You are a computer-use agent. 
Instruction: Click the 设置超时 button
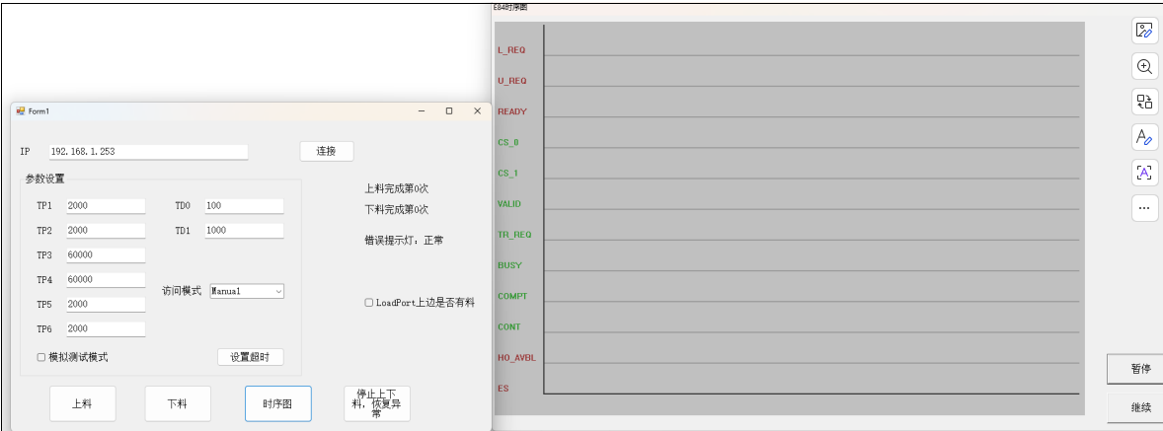click(x=250, y=357)
